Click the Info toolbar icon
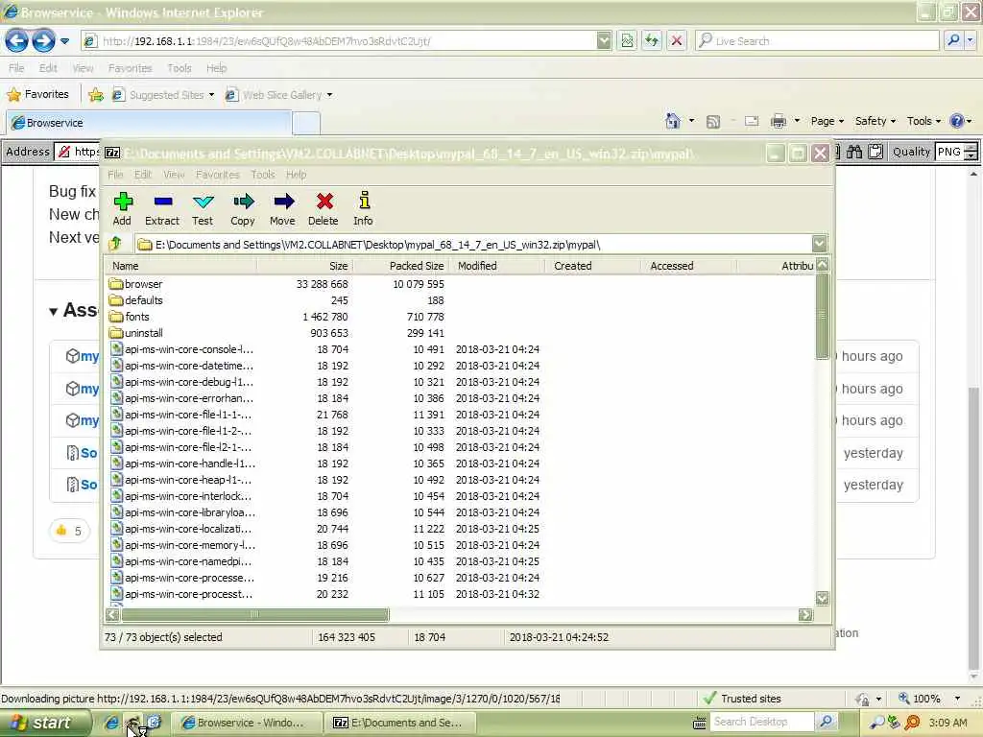 click(364, 208)
